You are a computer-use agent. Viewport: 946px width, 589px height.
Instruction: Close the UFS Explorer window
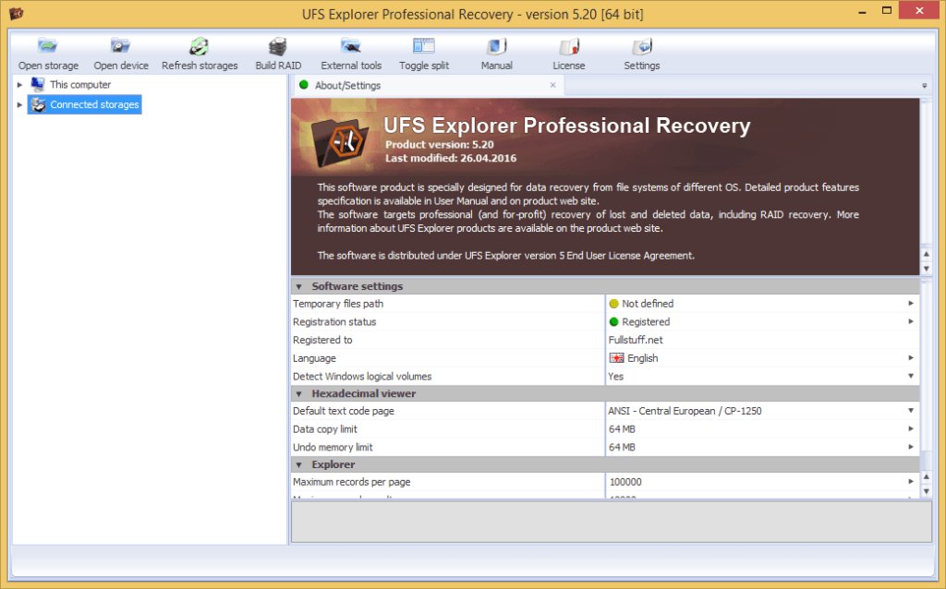click(x=919, y=11)
